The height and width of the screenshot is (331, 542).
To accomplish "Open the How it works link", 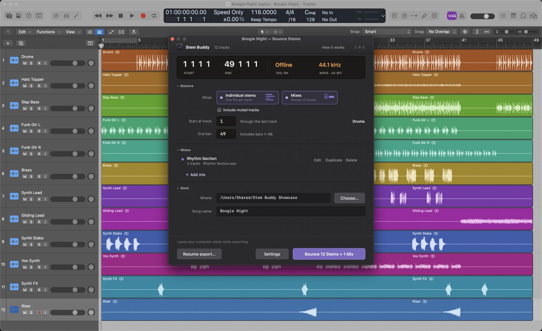I will (333, 47).
